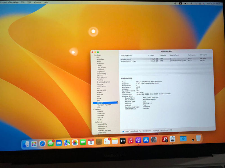Click battery status icon in menu bar

186,4
